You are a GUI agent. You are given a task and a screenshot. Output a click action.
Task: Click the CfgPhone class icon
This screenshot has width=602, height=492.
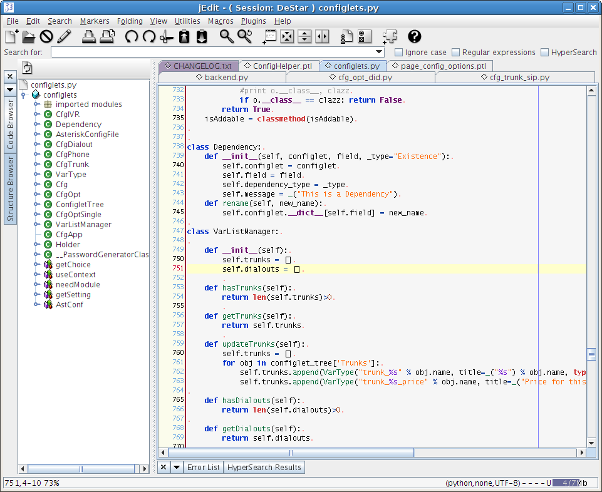[48, 154]
